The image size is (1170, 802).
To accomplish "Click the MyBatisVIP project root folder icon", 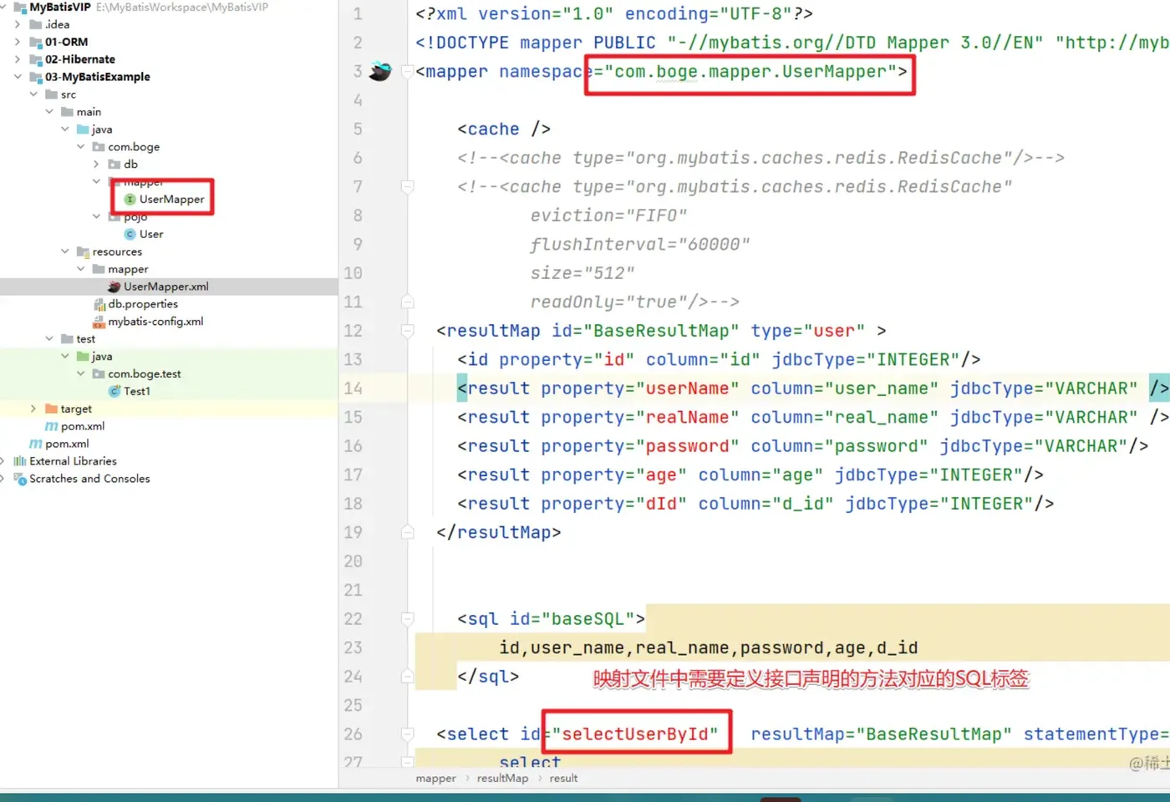I will 20,8.
